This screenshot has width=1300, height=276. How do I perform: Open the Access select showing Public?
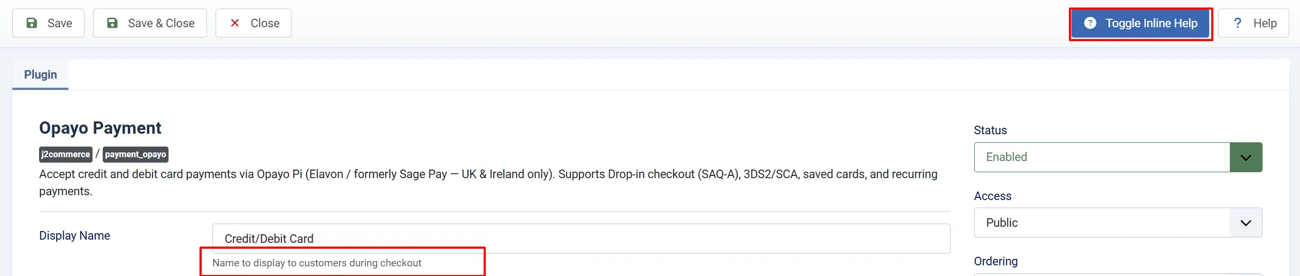click(1118, 223)
